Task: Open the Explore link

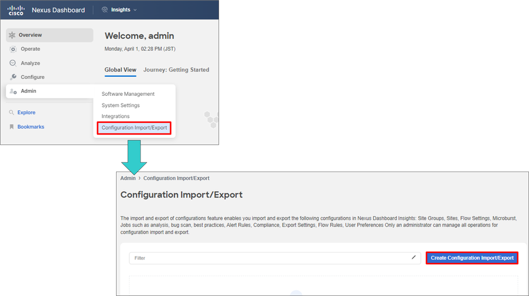Action: [x=27, y=112]
